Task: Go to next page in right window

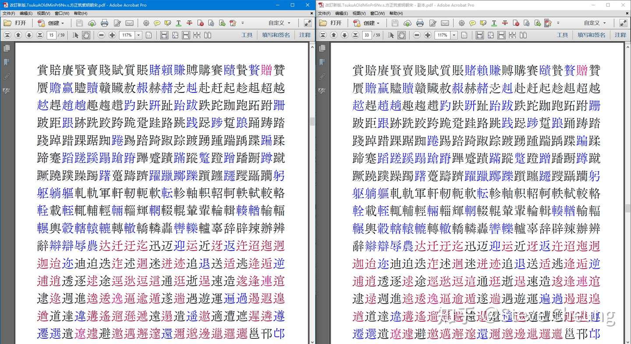Action: (344, 35)
